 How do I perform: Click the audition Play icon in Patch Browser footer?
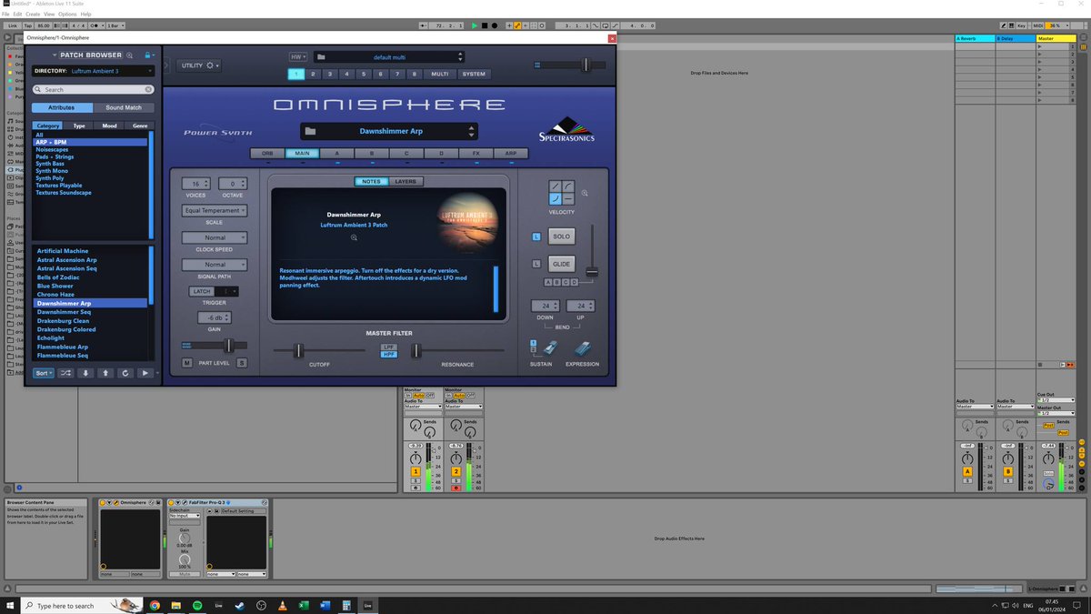[x=144, y=373]
